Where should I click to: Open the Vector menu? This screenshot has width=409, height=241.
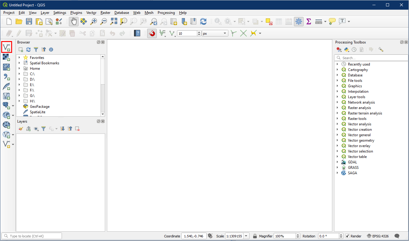tap(91, 13)
